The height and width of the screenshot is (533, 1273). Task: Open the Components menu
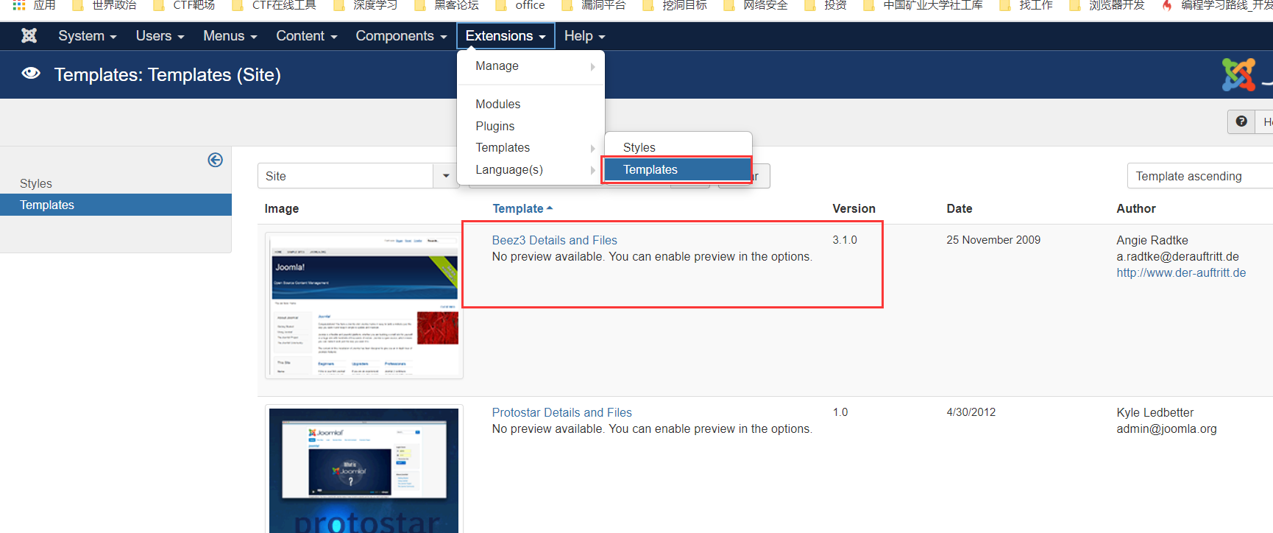401,36
